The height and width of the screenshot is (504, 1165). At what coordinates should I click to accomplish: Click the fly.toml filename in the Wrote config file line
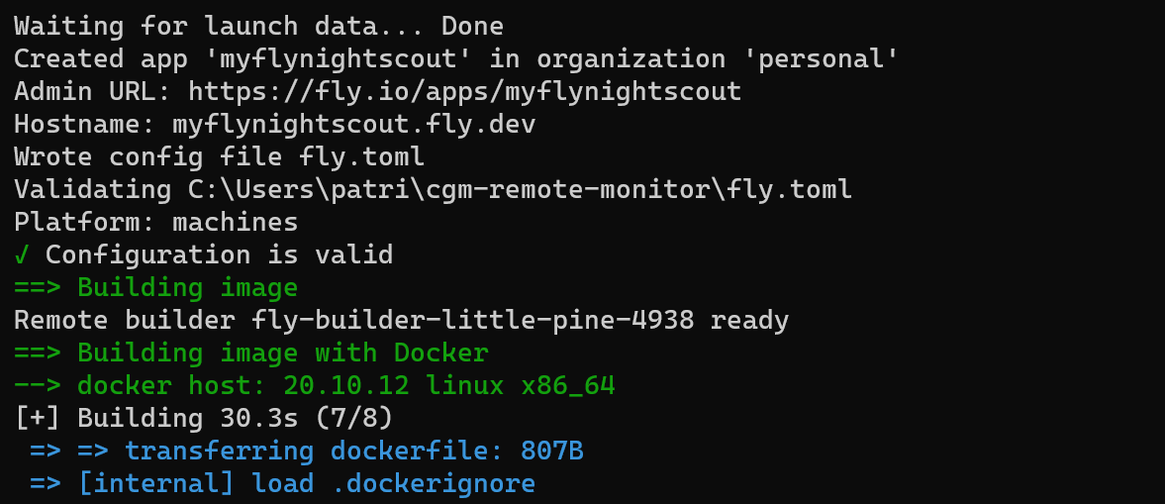click(x=362, y=156)
